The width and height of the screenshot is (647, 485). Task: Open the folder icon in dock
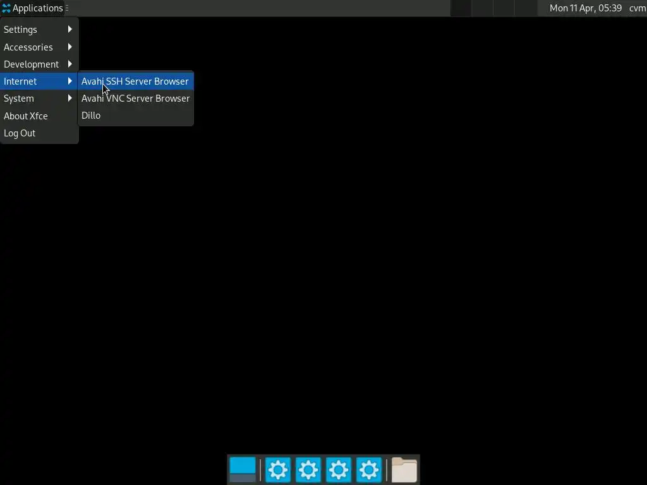point(404,469)
